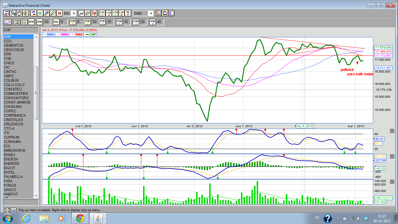The width and height of the screenshot is (398, 224).
Task: Toggle the EMA 3 indicator
Action: coord(103,22)
